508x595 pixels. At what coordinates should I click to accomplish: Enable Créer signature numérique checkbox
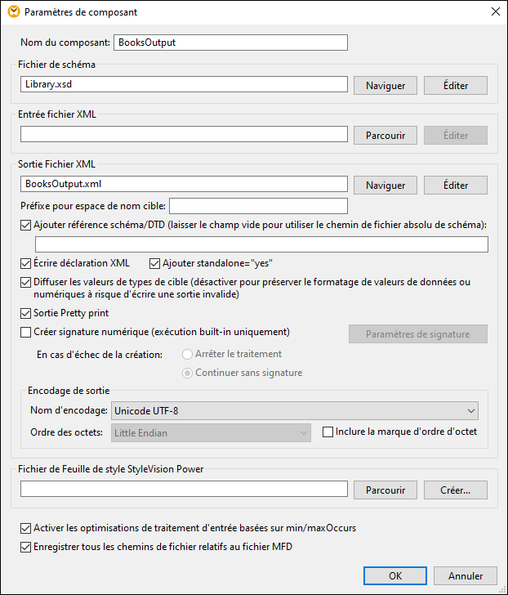tap(25, 332)
